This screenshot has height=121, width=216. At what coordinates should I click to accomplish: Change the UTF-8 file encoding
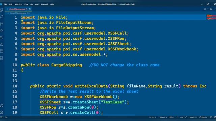click(171, 117)
